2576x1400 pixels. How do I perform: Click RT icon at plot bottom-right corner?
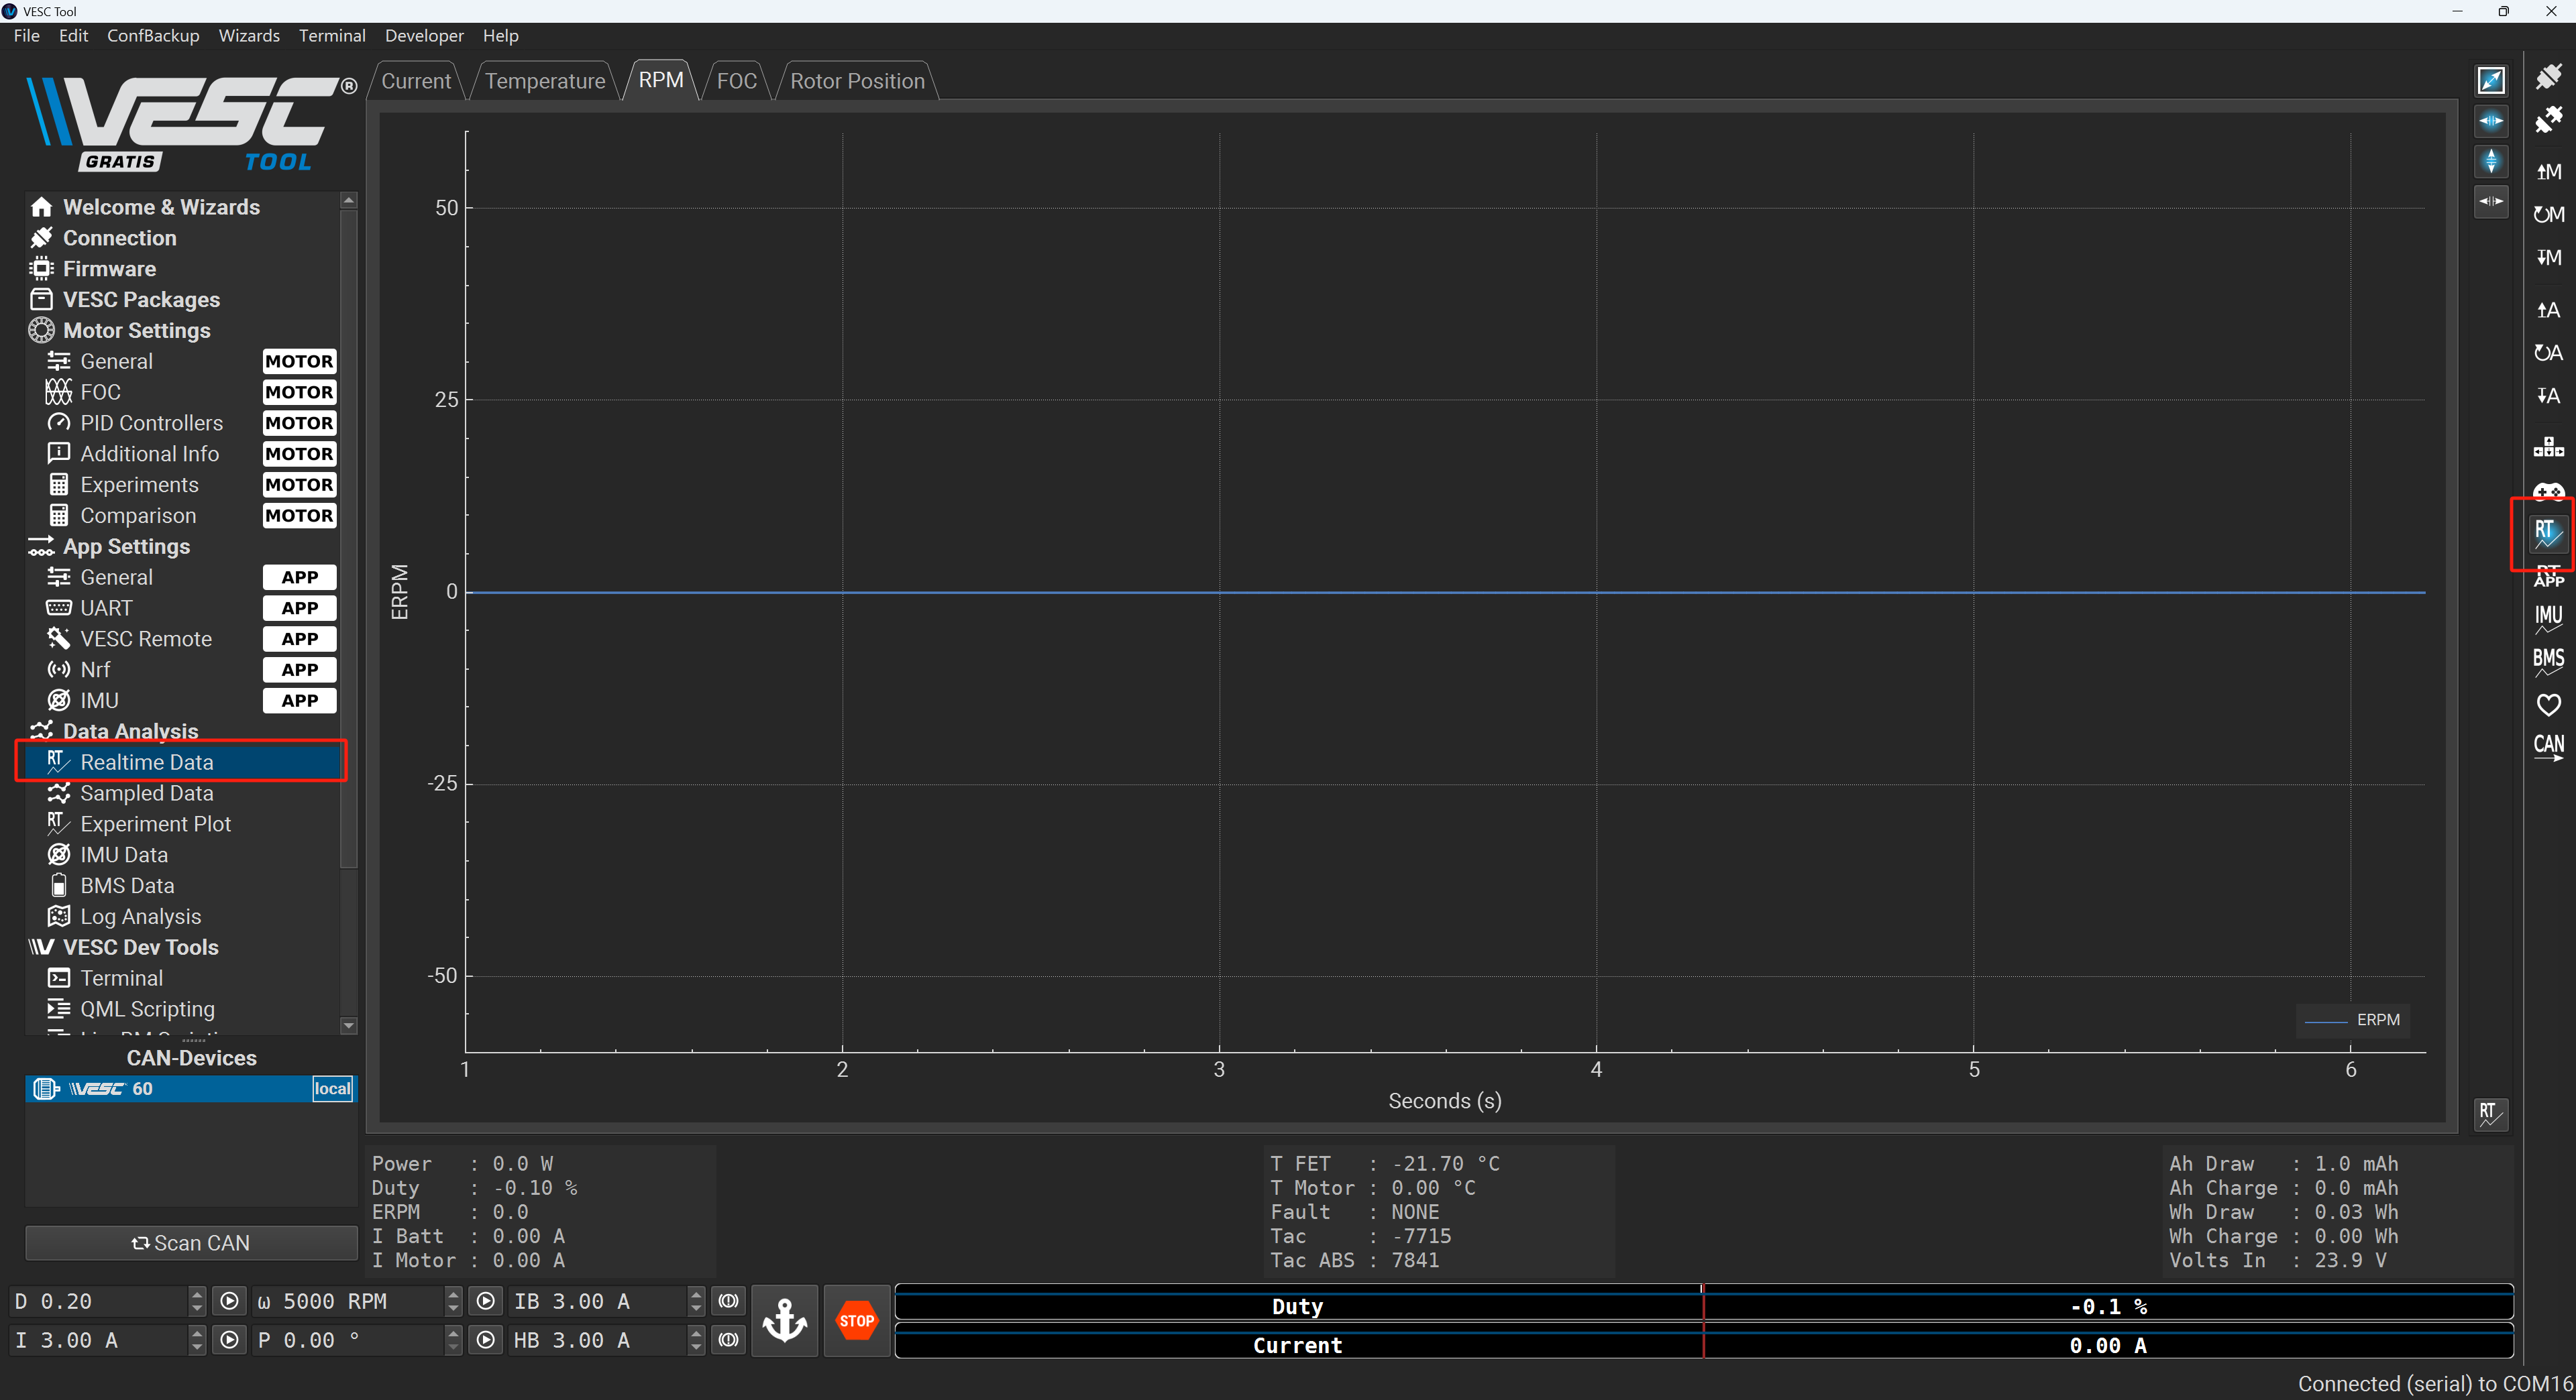[x=2490, y=1114]
